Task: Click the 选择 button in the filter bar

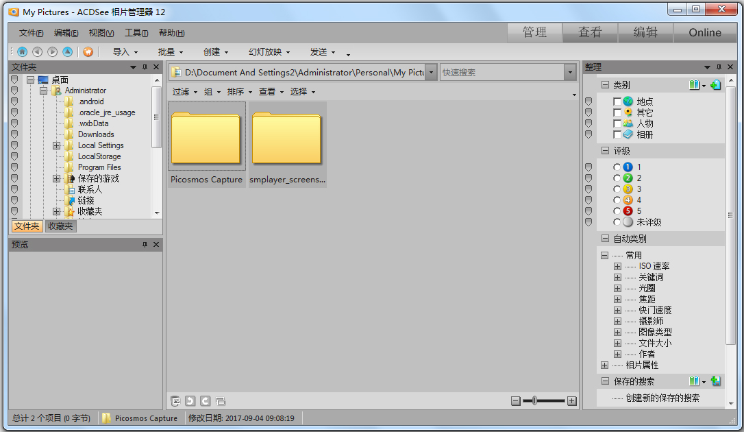Action: click(x=303, y=92)
